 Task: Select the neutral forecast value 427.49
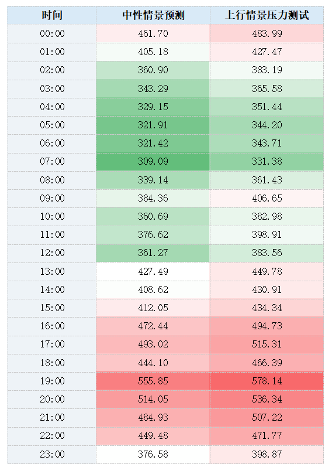[x=153, y=271]
